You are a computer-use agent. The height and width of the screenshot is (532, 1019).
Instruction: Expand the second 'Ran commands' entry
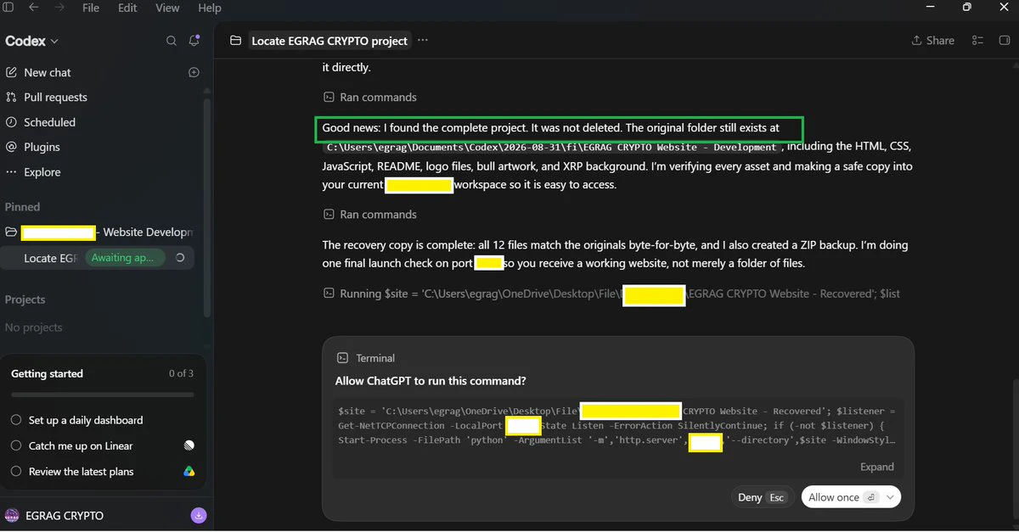[x=369, y=215]
